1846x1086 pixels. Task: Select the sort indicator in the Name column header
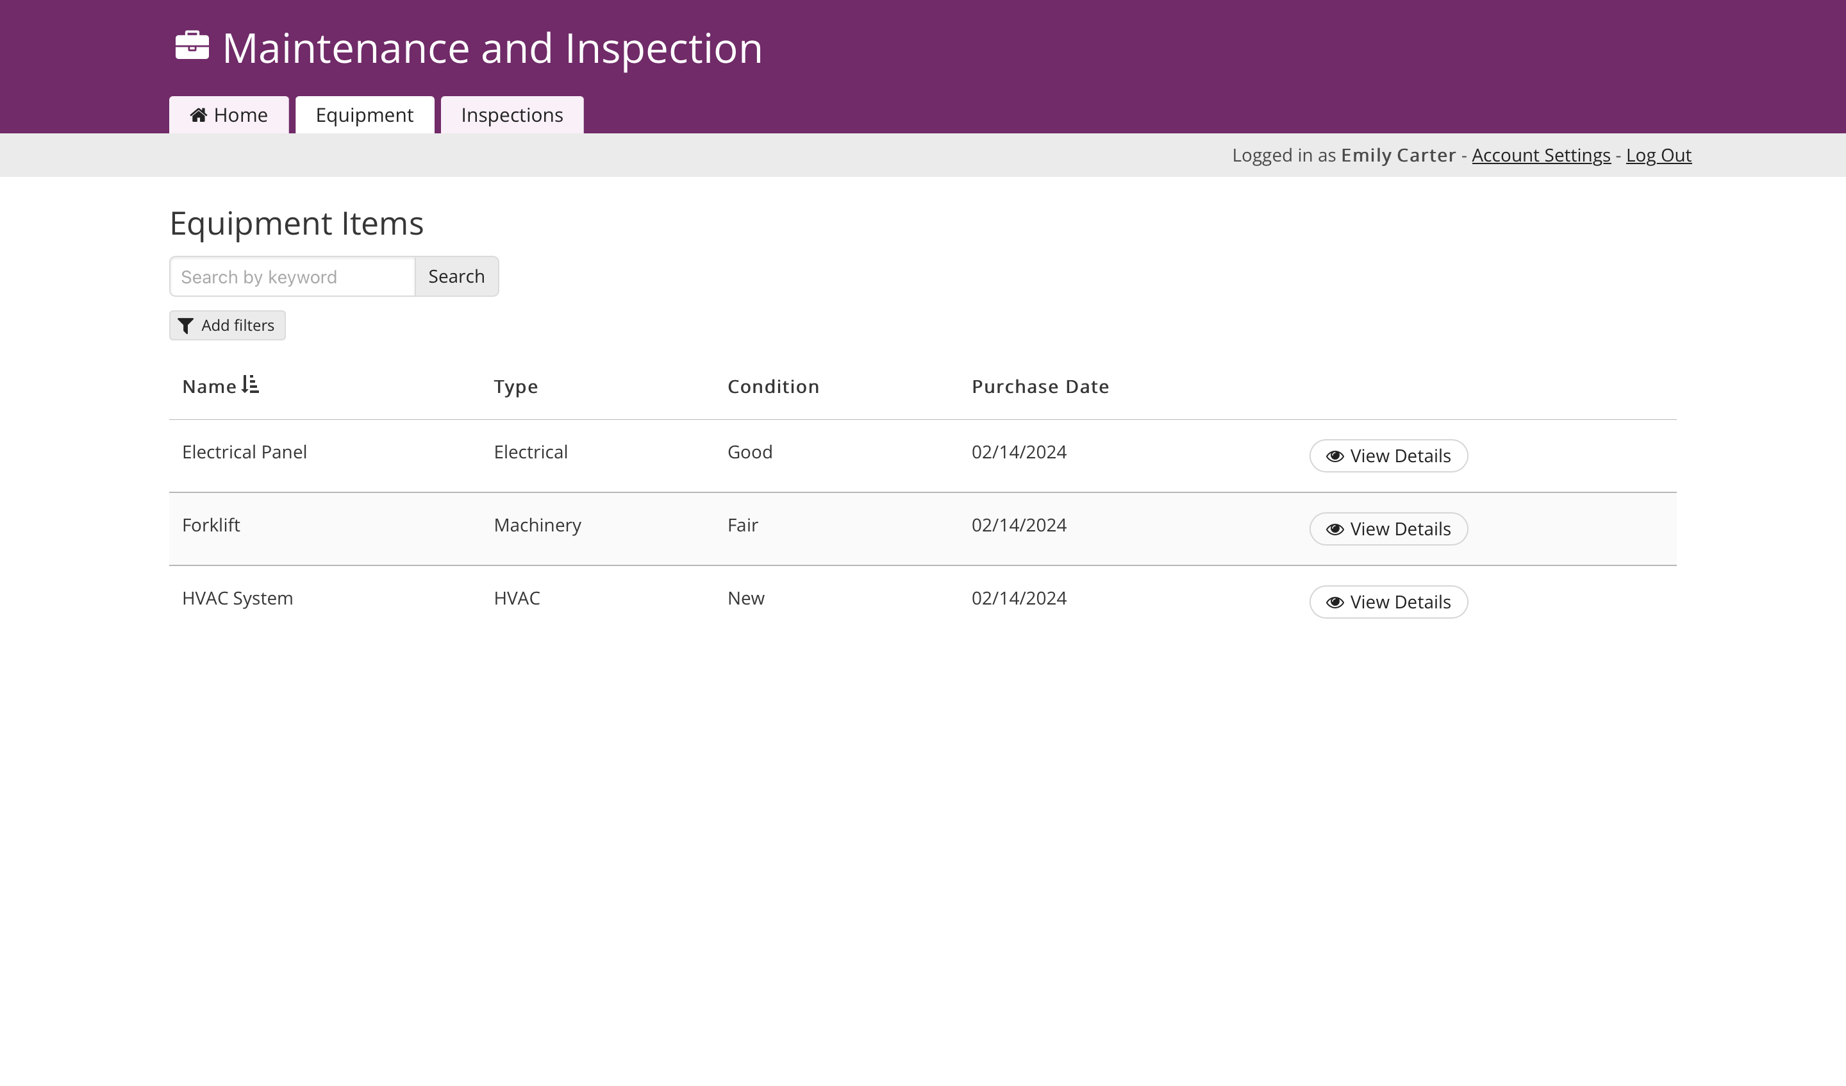pyautogui.click(x=251, y=384)
